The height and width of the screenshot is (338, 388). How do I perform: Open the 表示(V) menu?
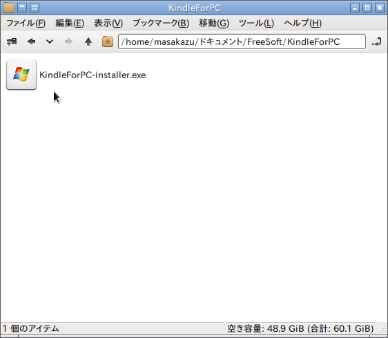pos(108,24)
